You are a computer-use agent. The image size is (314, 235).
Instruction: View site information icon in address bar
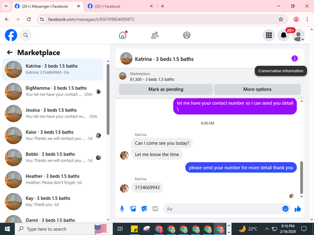pos(42,19)
